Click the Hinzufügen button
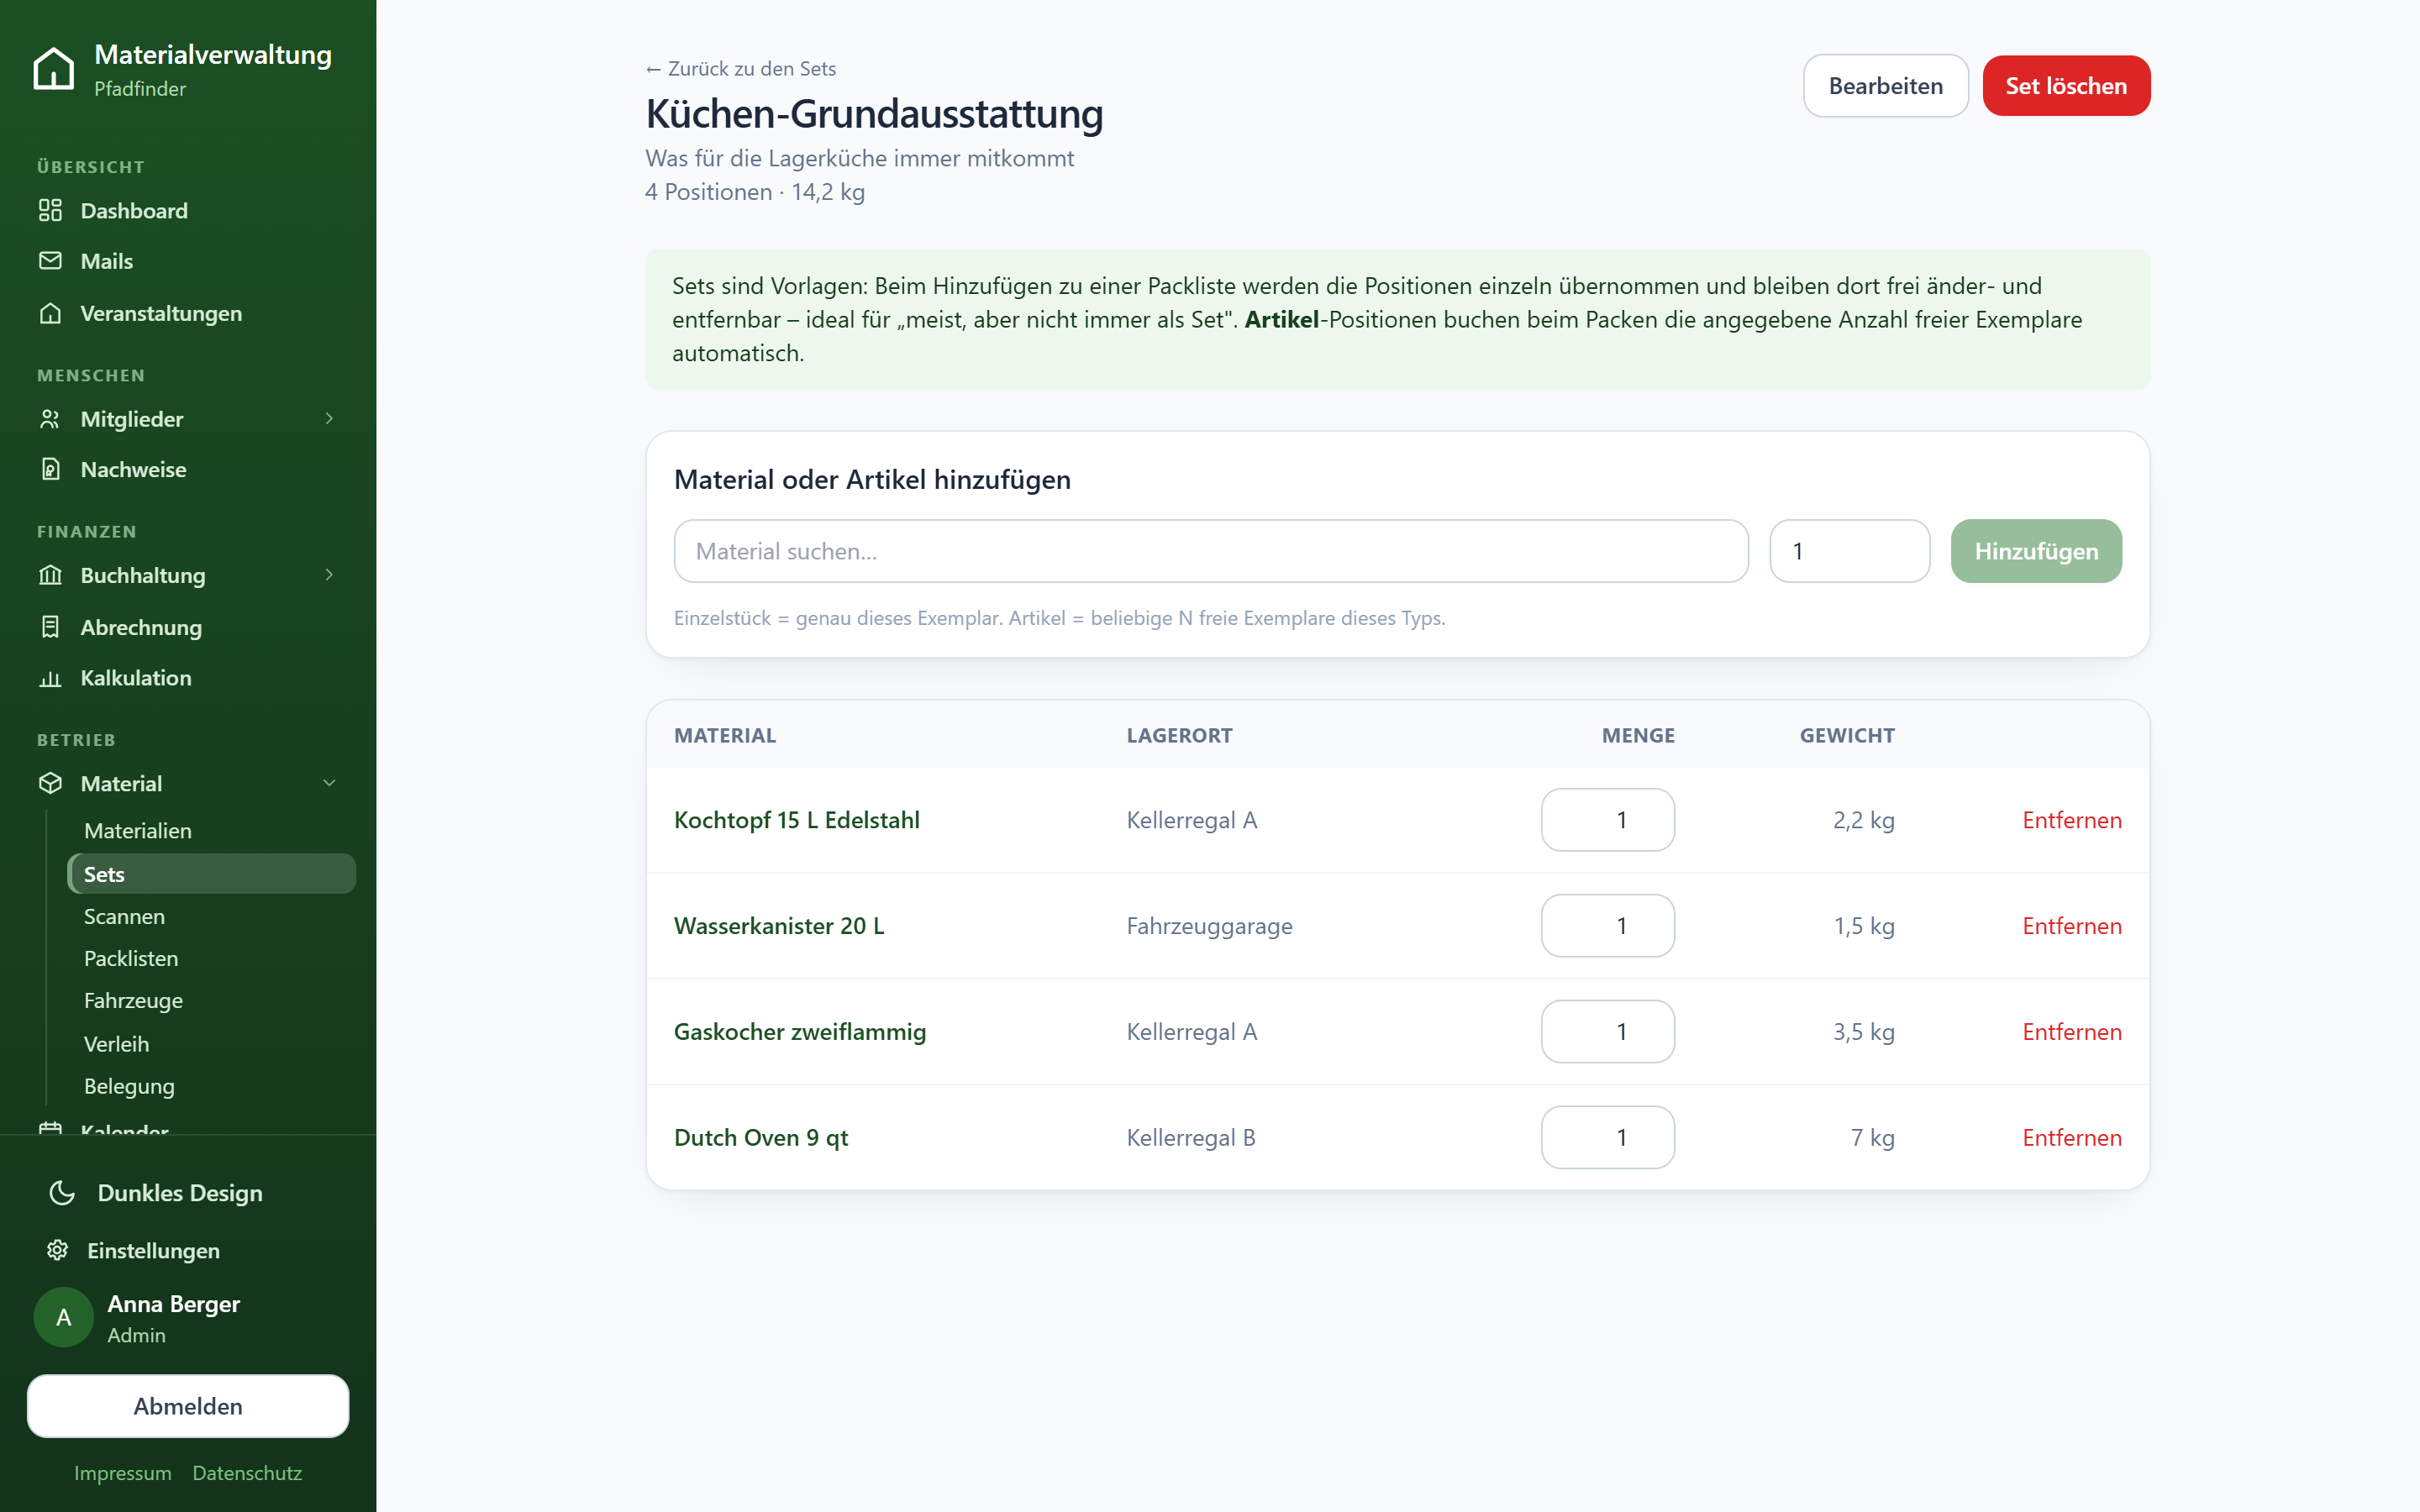 [2036, 551]
